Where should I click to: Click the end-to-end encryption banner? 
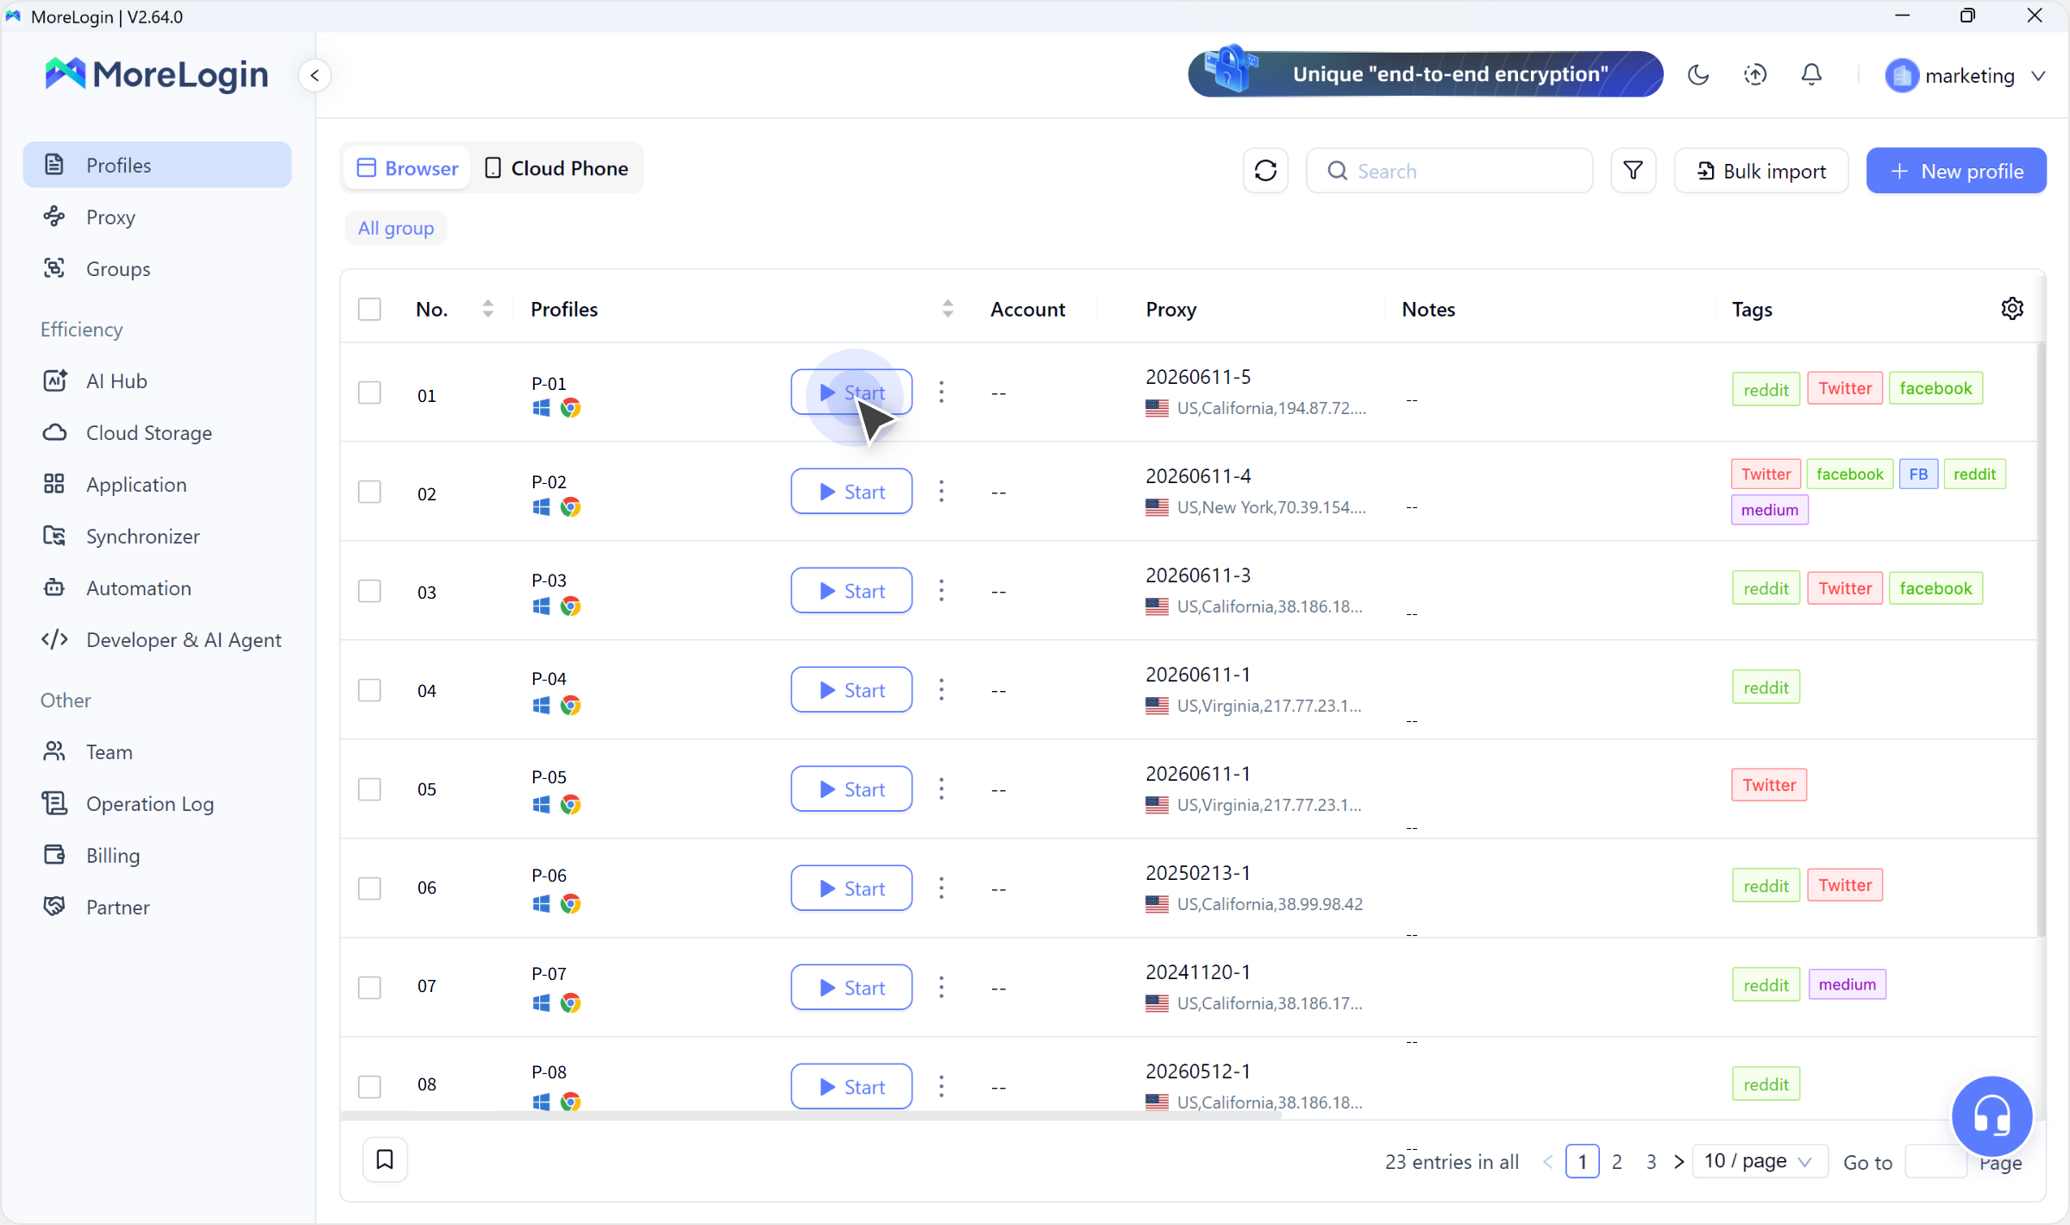tap(1426, 74)
